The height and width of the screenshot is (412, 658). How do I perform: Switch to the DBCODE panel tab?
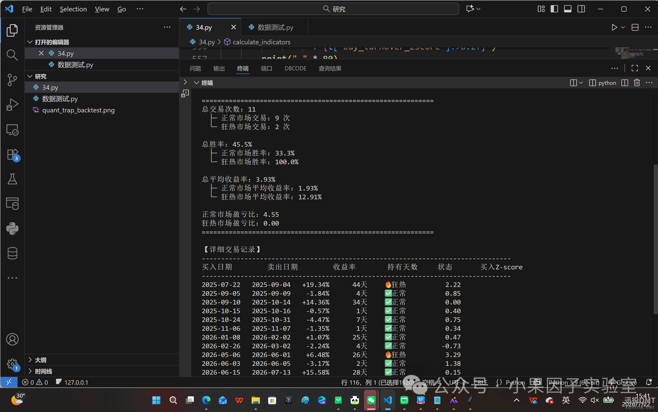coord(295,68)
